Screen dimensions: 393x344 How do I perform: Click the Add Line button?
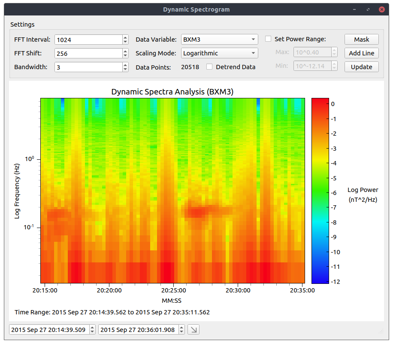(361, 53)
